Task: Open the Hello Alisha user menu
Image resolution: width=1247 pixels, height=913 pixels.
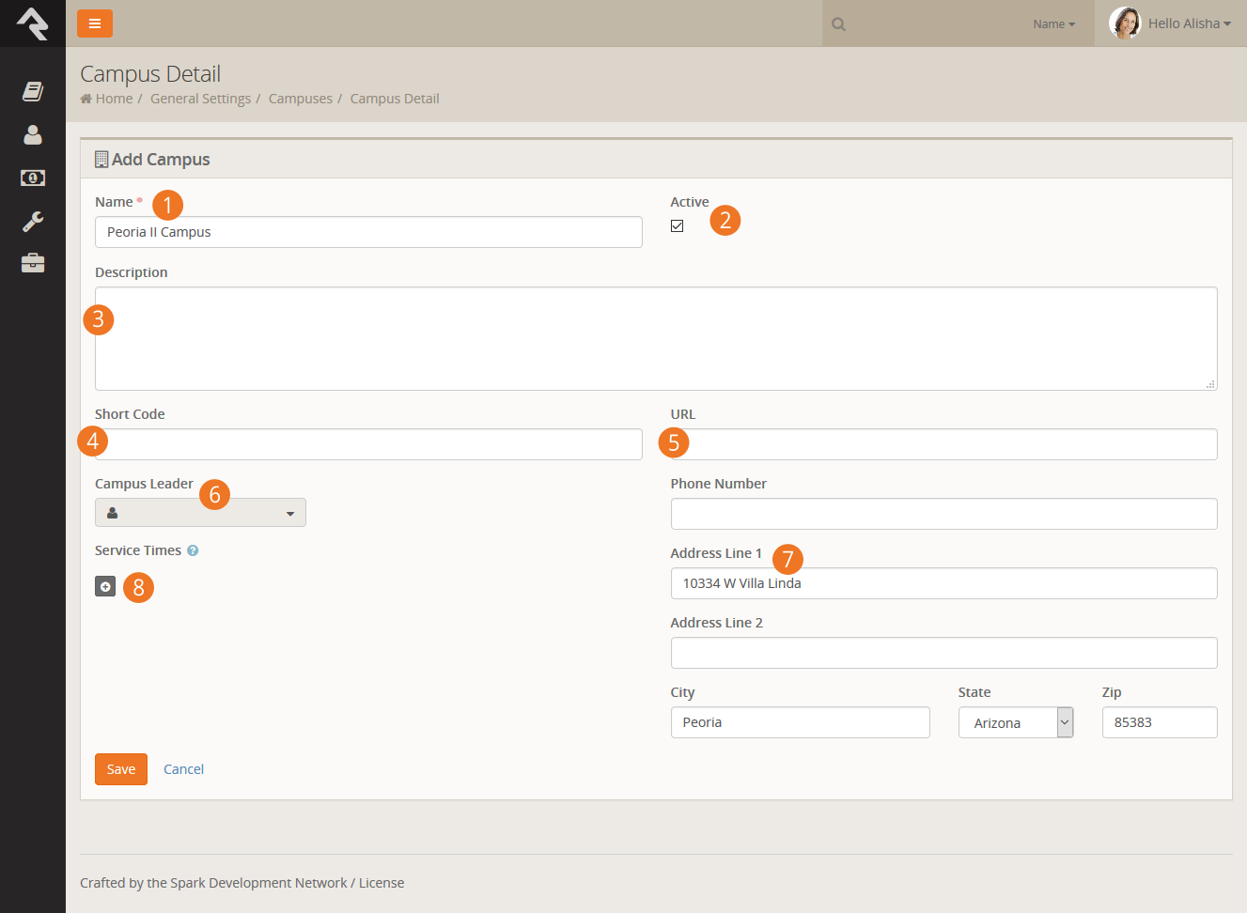Action: [1171, 23]
